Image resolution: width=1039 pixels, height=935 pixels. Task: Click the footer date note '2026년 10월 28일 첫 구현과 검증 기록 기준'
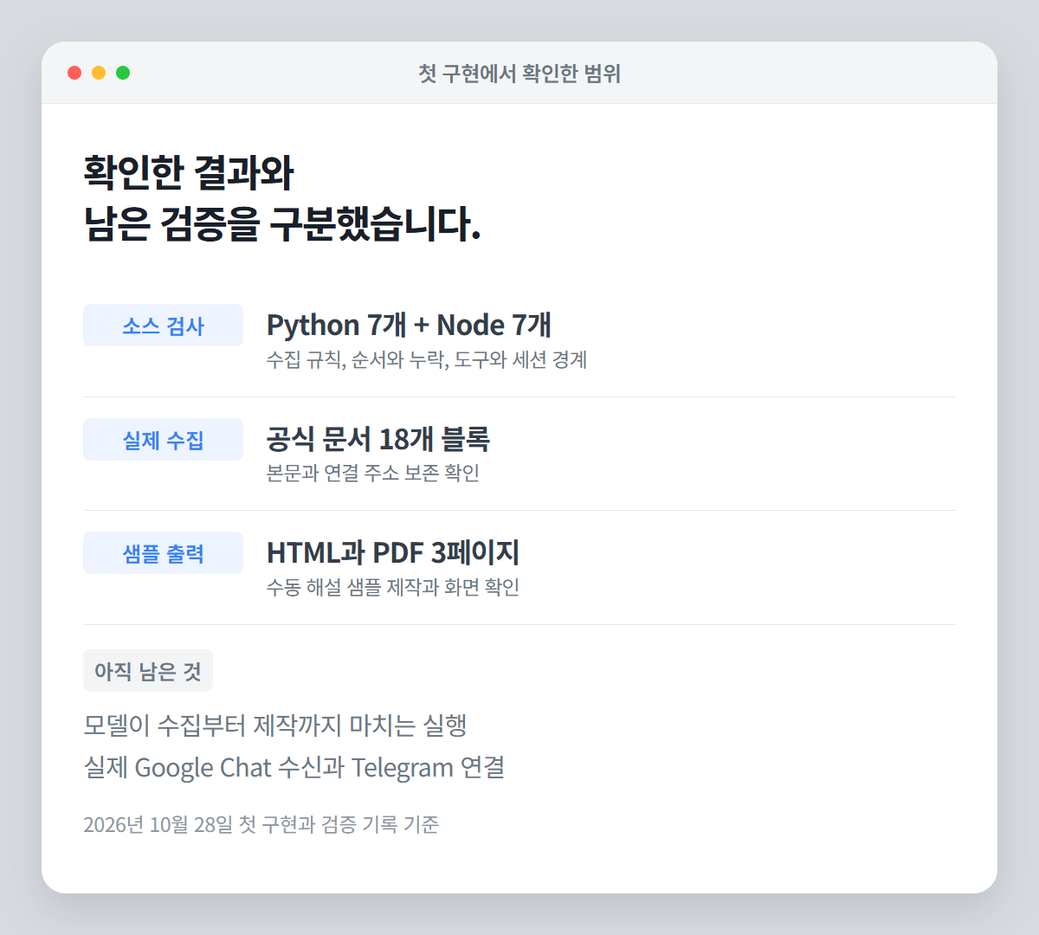click(x=261, y=824)
